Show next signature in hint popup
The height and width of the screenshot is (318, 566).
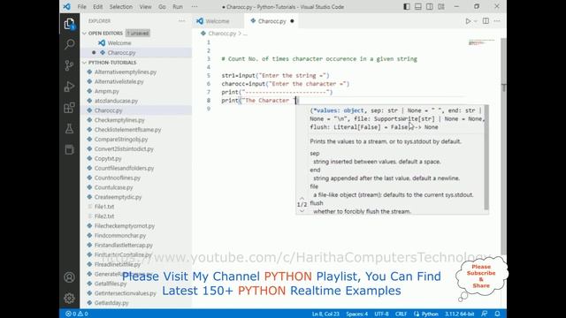point(302,210)
